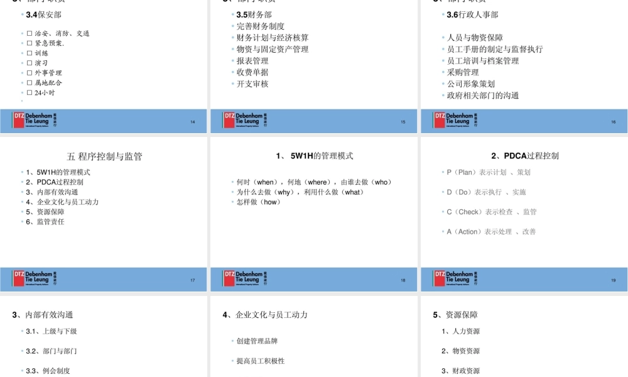This screenshot has width=628, height=377.
Task: Click the bullet 3.2、部门与部门
Action: [x=51, y=351]
